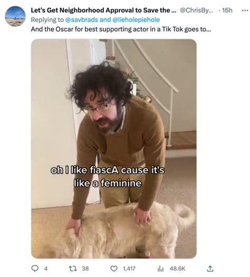
Task: Open view analytics bar chart icon
Action: point(160,269)
